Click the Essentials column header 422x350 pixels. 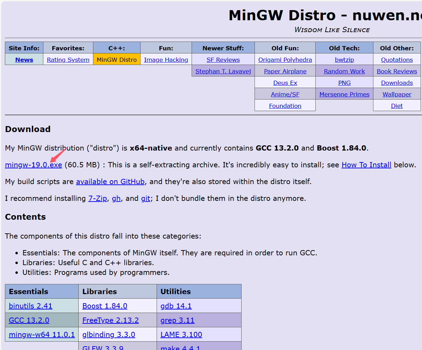pos(42,291)
